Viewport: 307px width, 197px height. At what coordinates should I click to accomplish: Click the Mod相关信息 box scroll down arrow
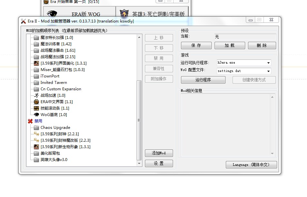tap(272, 154)
